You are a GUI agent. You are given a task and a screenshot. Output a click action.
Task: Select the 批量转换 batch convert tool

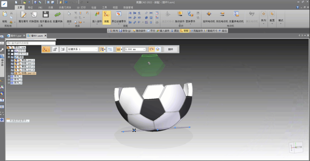(x=57, y=16)
